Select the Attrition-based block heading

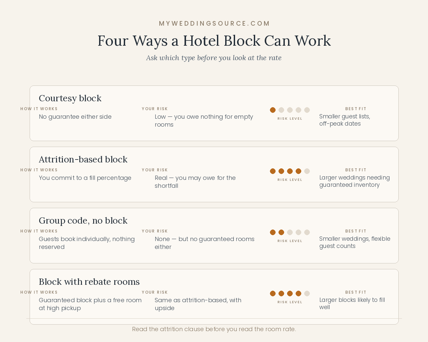pyautogui.click(x=83, y=159)
